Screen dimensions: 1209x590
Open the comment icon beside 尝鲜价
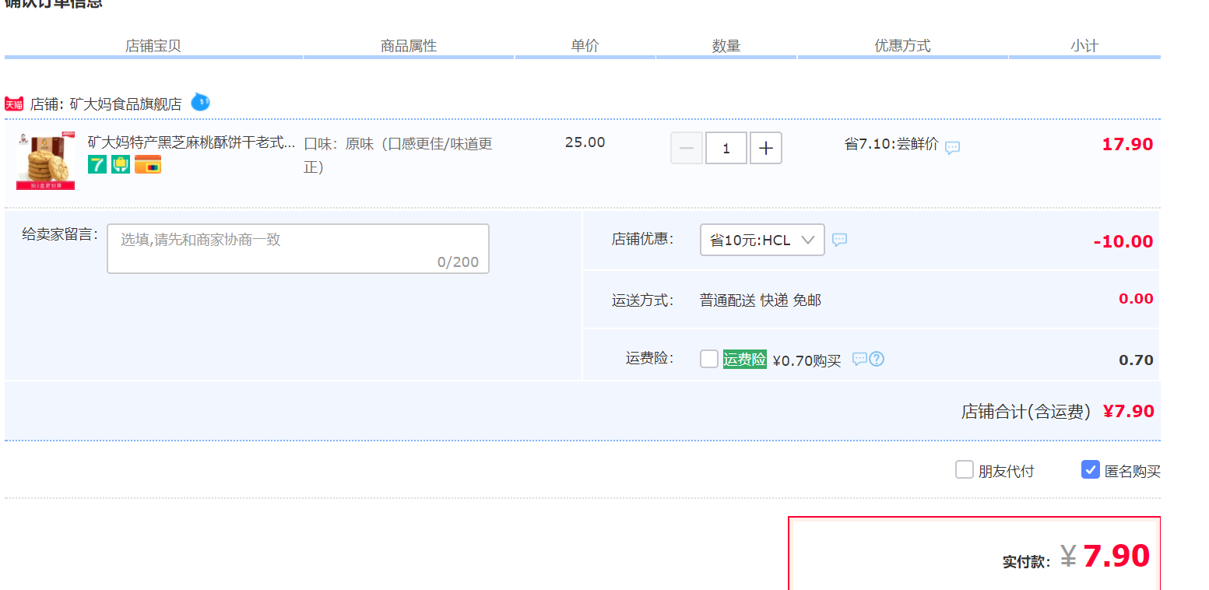pyautogui.click(x=953, y=147)
